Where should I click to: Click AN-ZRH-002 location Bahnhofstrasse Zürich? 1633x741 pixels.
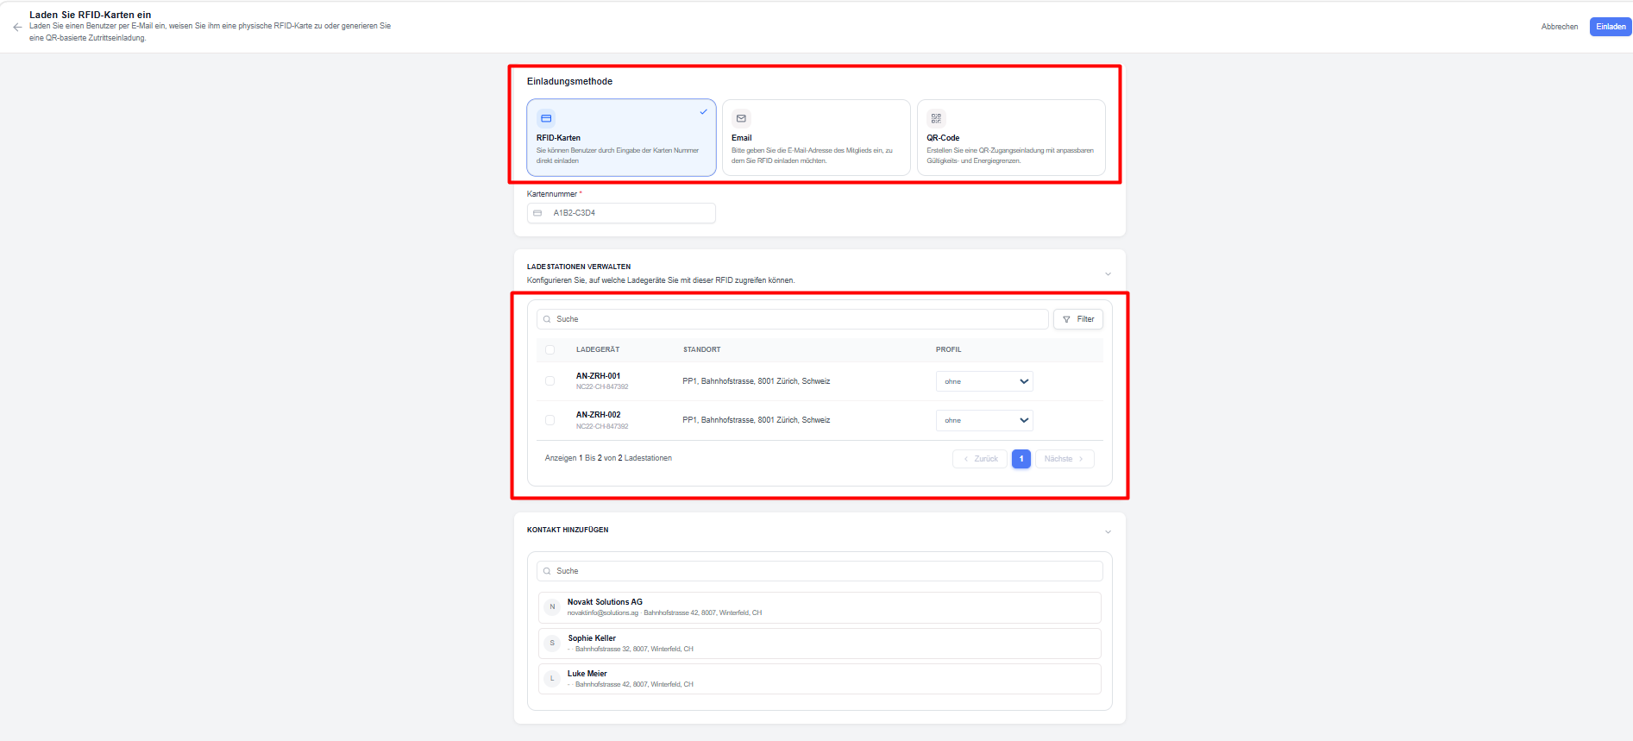coord(756,420)
